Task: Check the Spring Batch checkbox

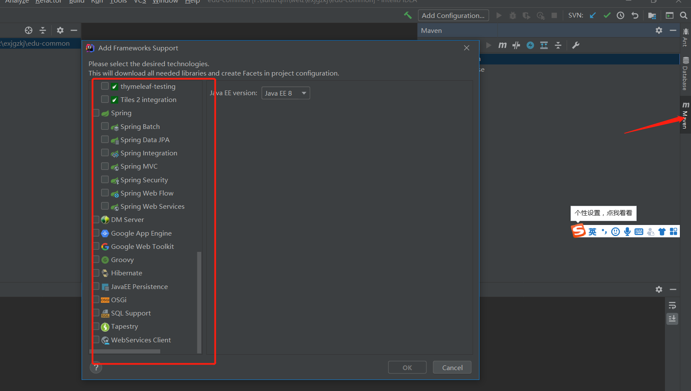Action: (x=105, y=126)
